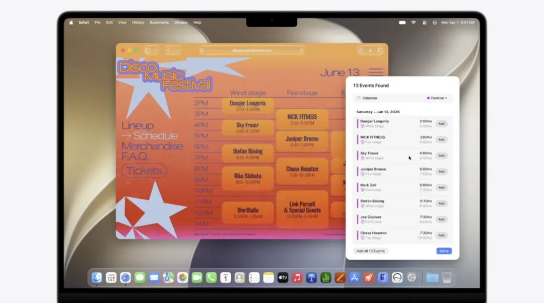Open the festival site hamburger menu

(x=376, y=72)
